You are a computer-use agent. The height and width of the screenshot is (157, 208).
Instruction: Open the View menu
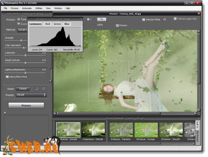[x=48, y=8]
